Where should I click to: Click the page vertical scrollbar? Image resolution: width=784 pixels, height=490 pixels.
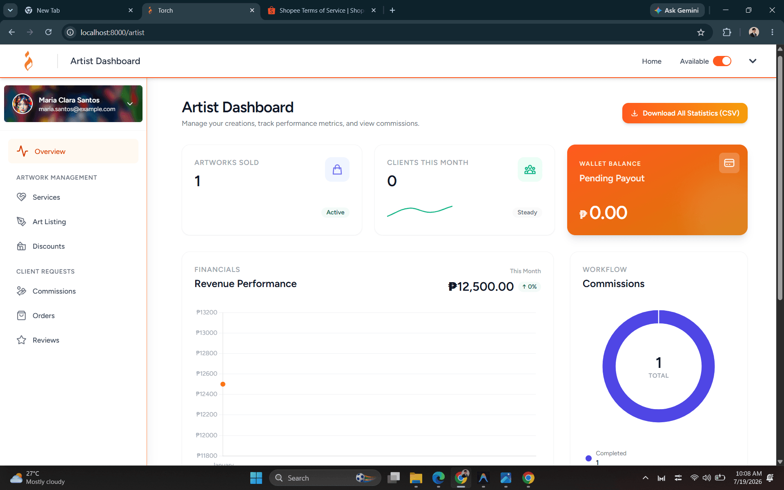(x=780, y=178)
